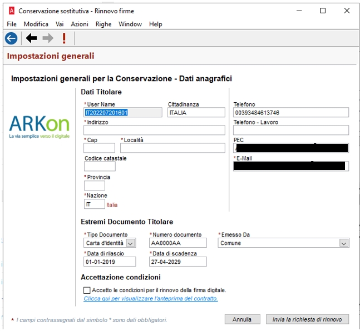Click the Località input field
This screenshot has width=360, height=331.
(172, 148)
